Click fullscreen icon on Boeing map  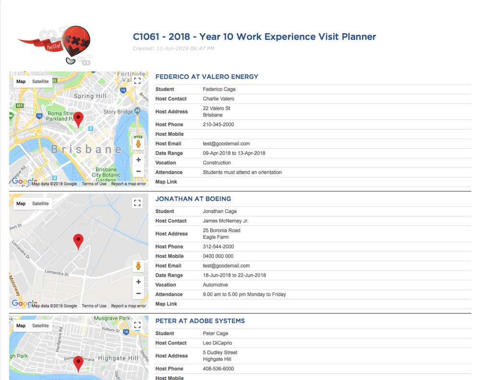[x=137, y=203]
